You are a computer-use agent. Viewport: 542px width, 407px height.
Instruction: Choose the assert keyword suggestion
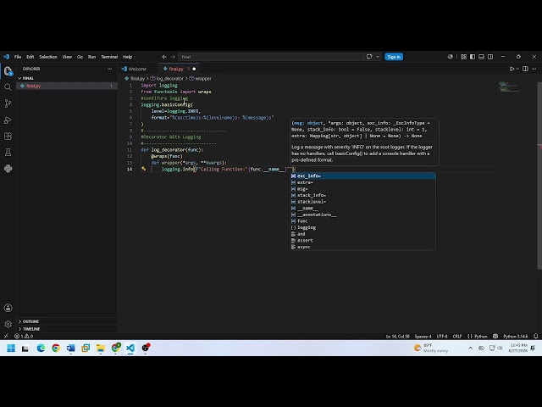[362, 240]
